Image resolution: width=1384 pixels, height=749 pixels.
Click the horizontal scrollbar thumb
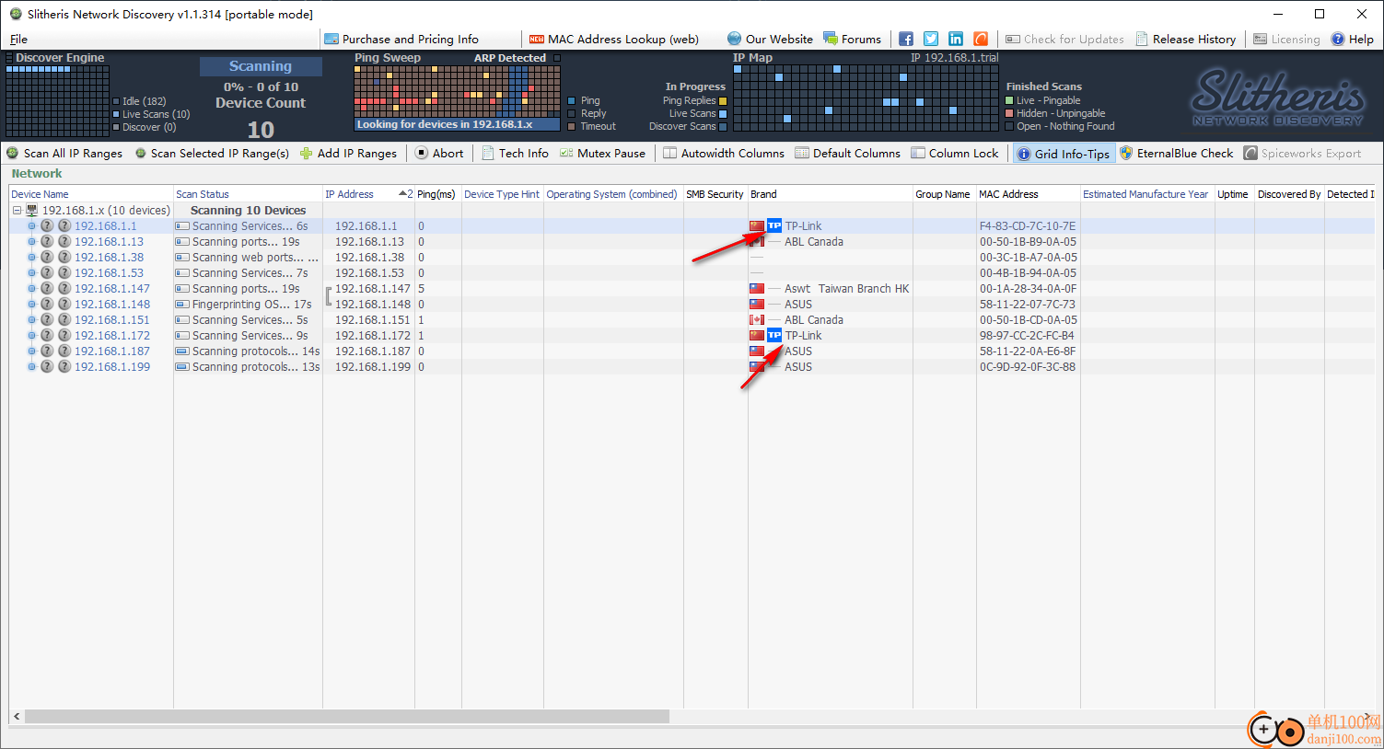click(347, 716)
